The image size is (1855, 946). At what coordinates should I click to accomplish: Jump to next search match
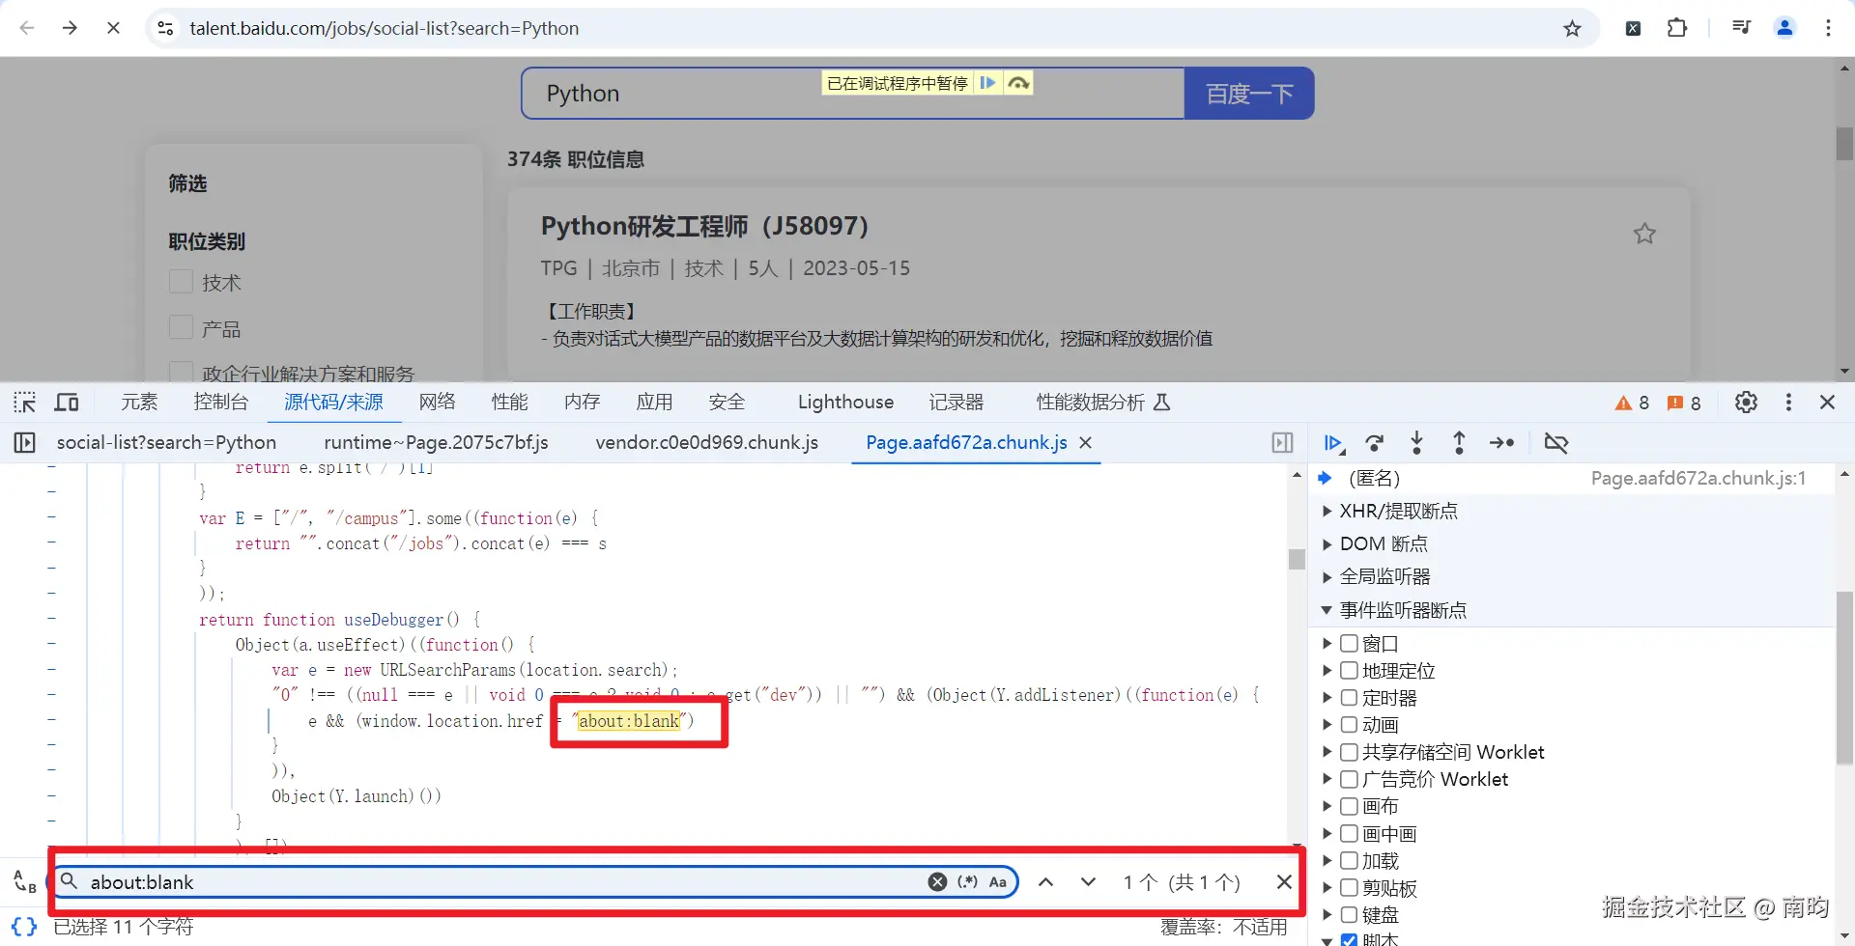(1088, 881)
